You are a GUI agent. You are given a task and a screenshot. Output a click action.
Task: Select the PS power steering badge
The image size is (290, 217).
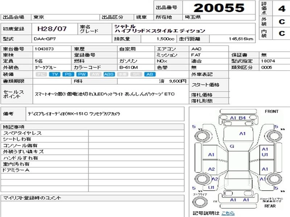tap(68, 74)
